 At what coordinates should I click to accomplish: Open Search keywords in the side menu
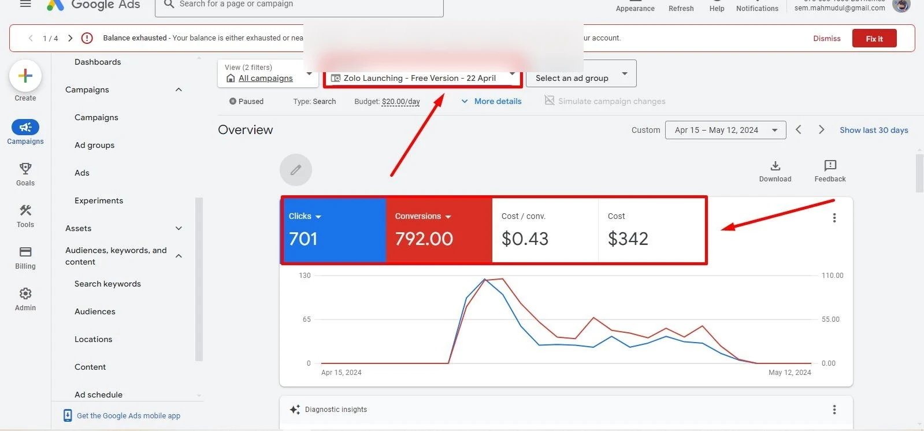[x=107, y=284]
